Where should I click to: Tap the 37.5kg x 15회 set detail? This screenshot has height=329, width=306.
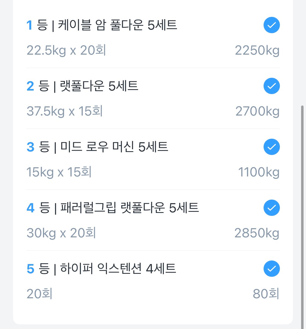click(x=64, y=111)
